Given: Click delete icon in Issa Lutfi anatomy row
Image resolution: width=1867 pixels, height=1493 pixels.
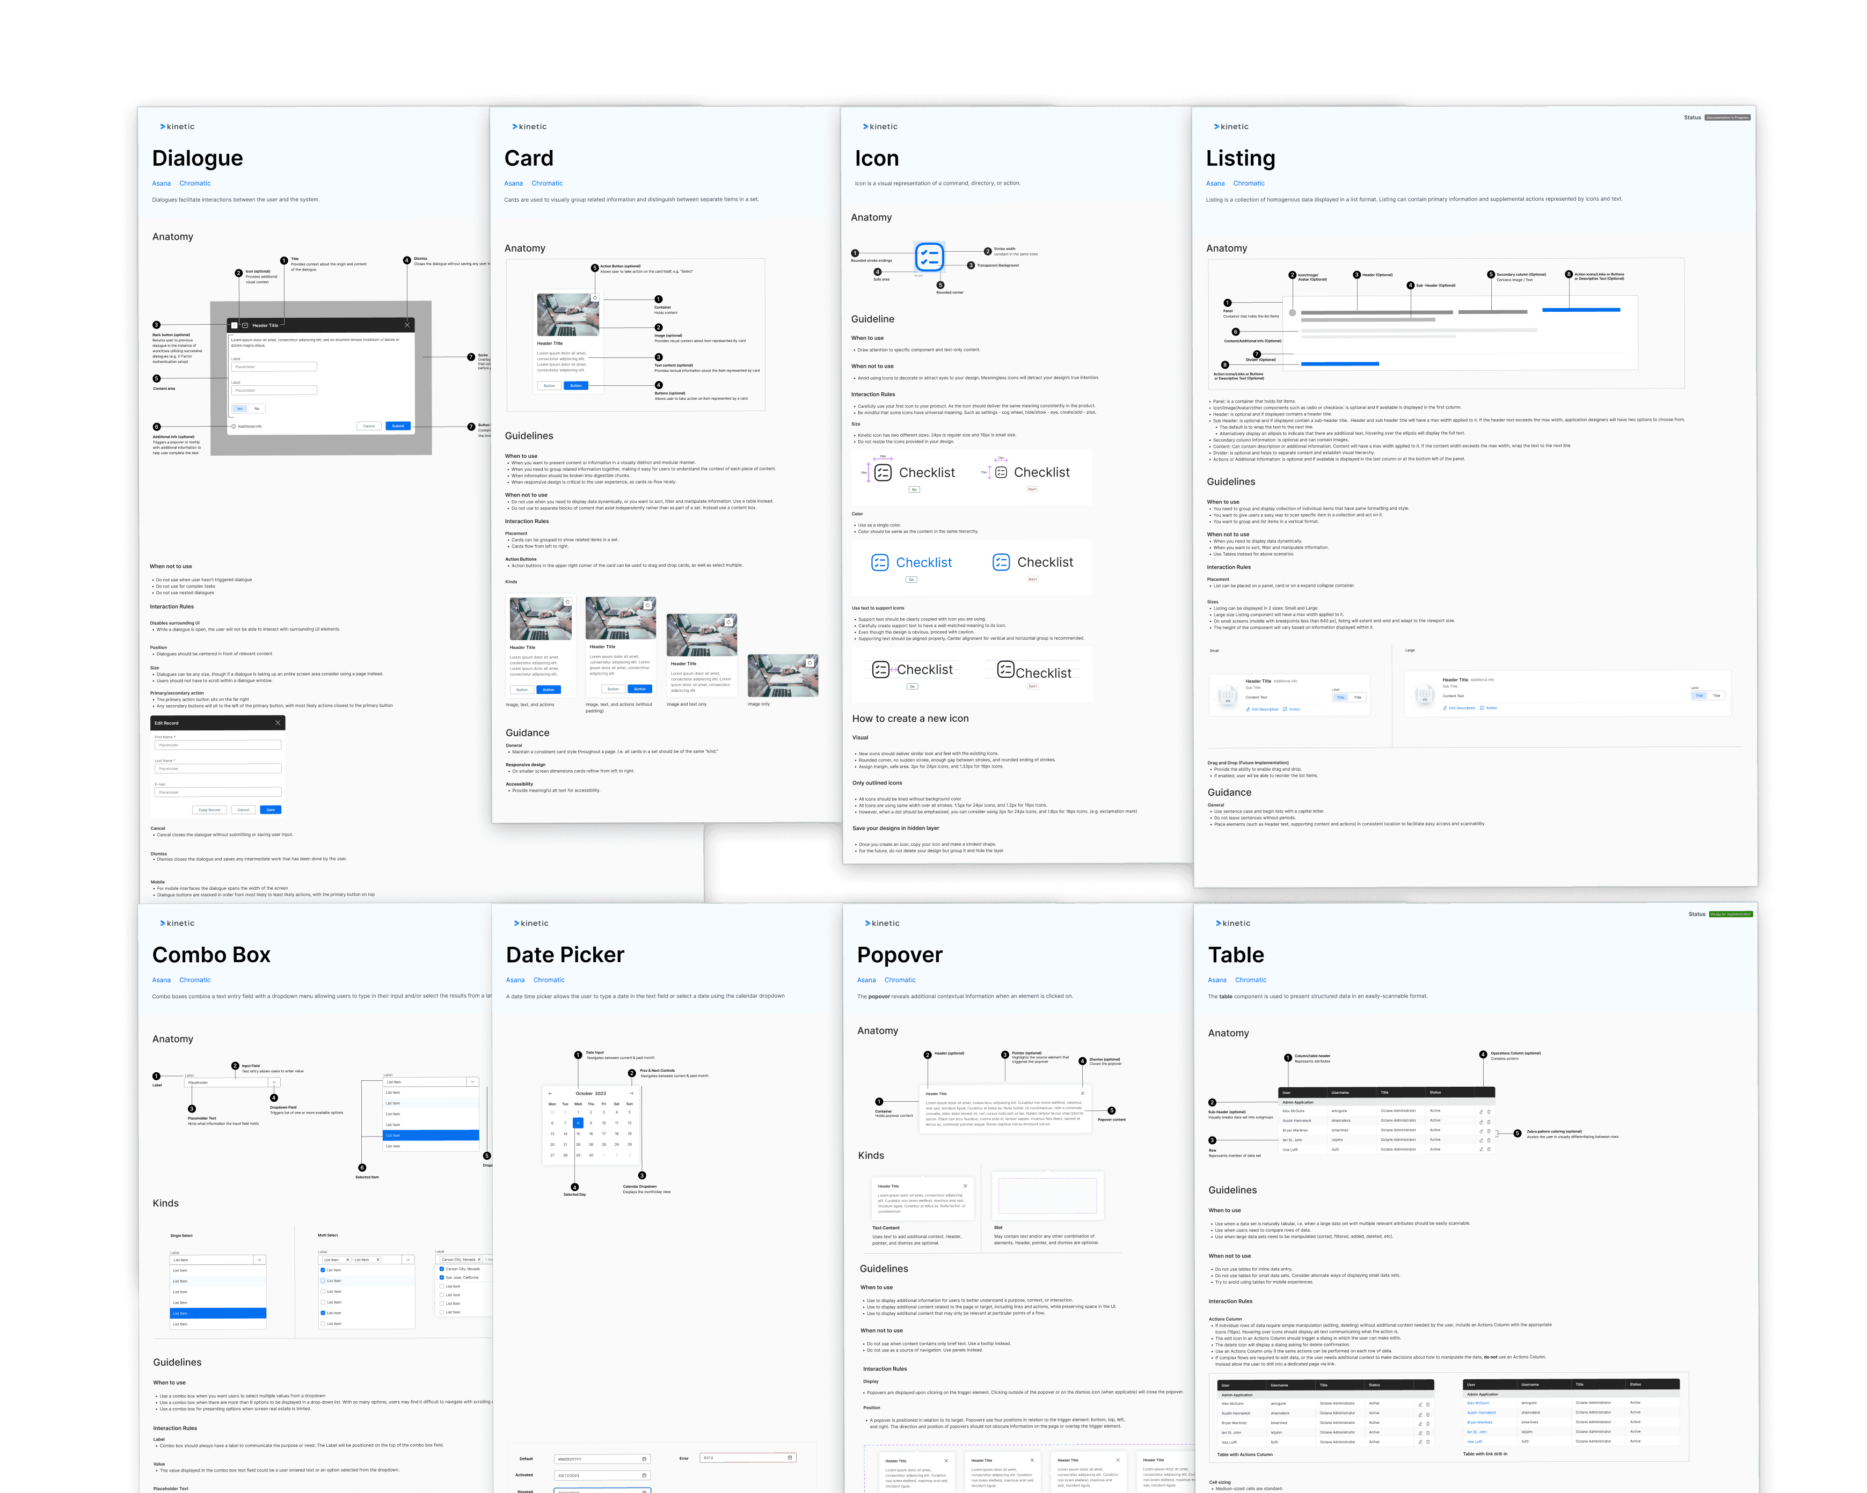Looking at the screenshot, I should [x=1489, y=1150].
